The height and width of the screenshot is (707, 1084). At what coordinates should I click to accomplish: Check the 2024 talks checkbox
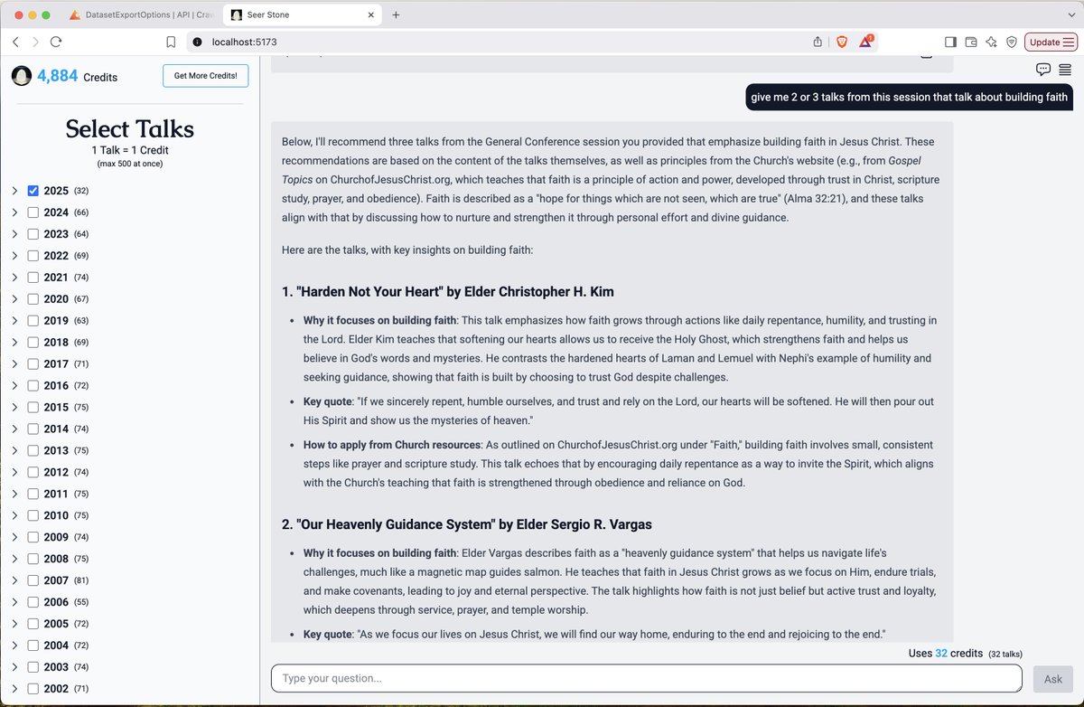(x=33, y=212)
